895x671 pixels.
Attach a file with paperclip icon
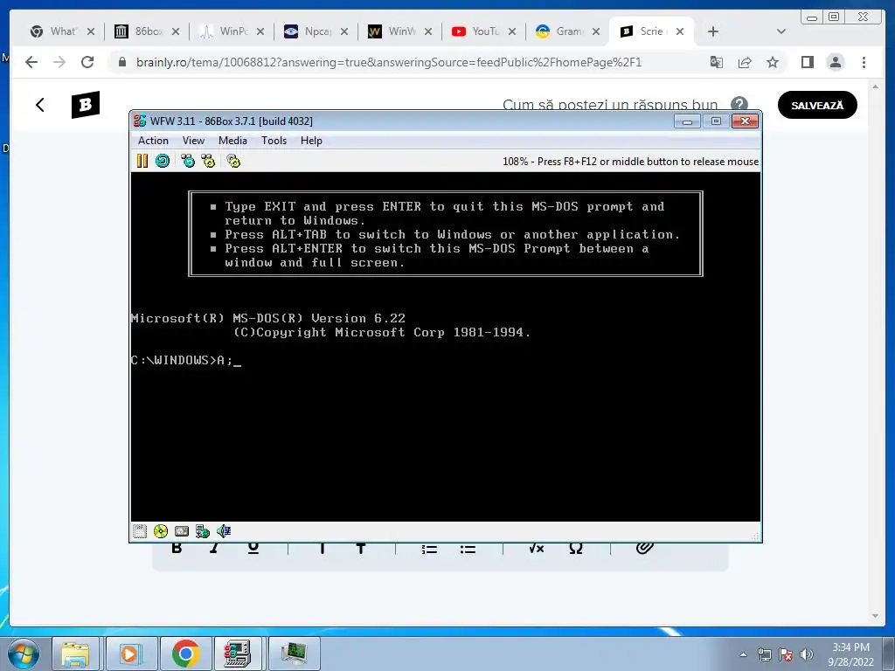[x=644, y=548]
